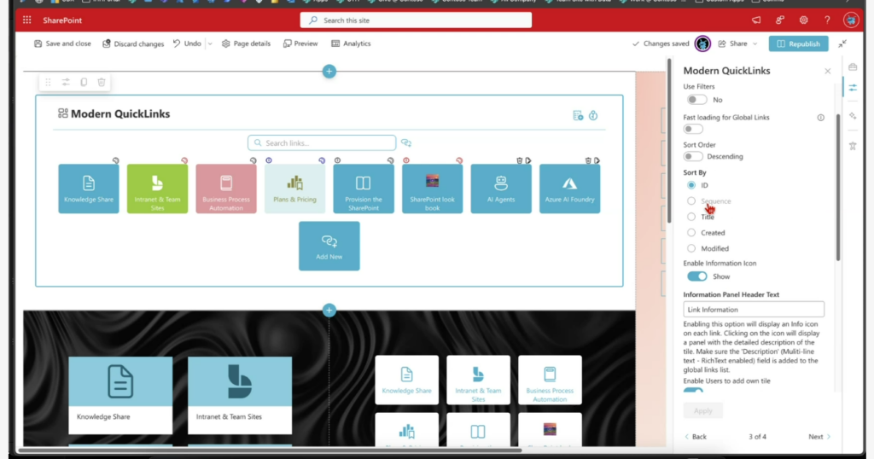Click the circular icon at right of QuickLinks header
The image size is (874, 459).
pyautogui.click(x=593, y=115)
